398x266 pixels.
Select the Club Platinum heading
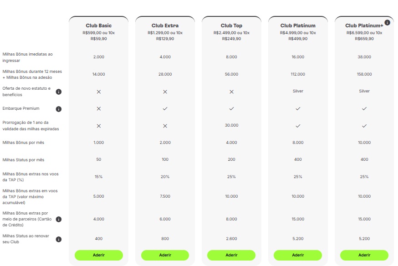tap(298, 26)
